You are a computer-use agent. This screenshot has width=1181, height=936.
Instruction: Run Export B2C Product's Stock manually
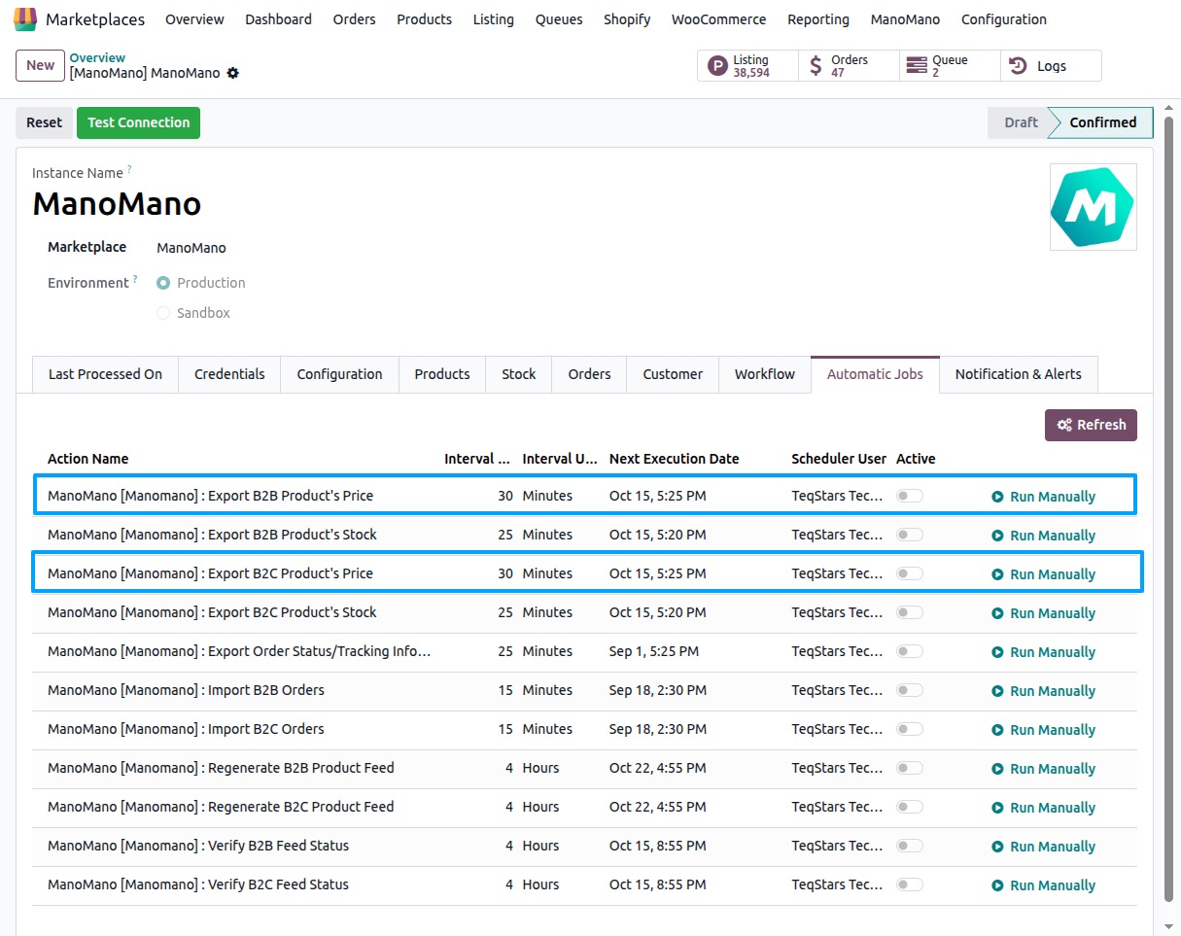click(1043, 613)
